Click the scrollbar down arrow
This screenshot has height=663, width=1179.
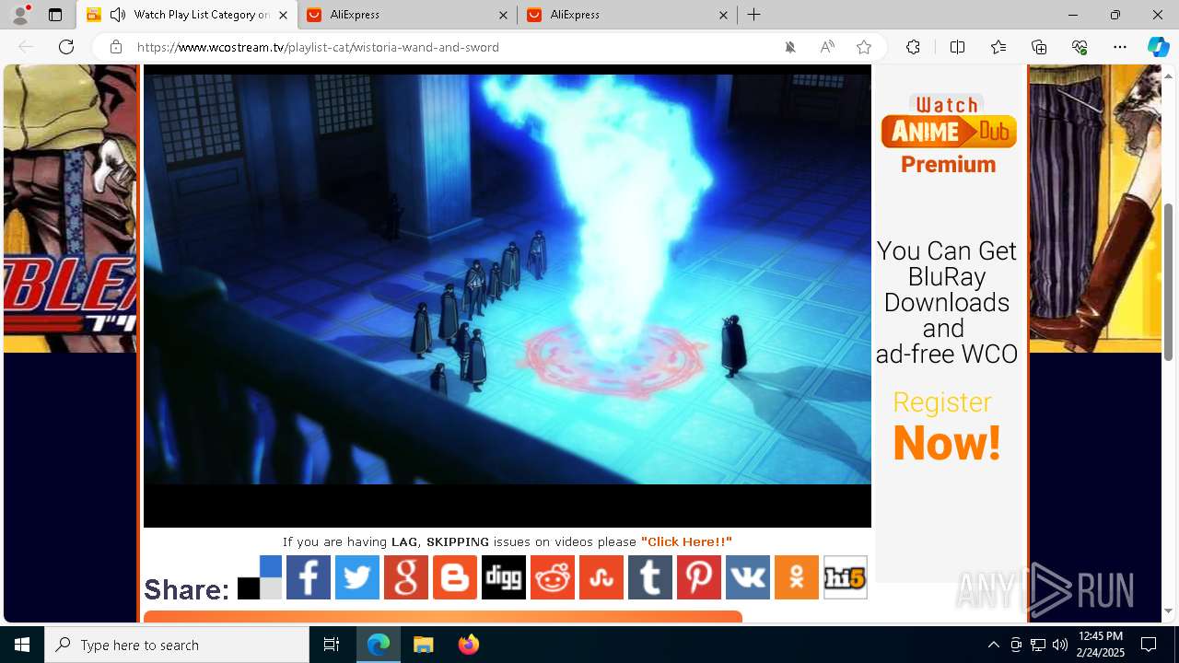point(1169,611)
